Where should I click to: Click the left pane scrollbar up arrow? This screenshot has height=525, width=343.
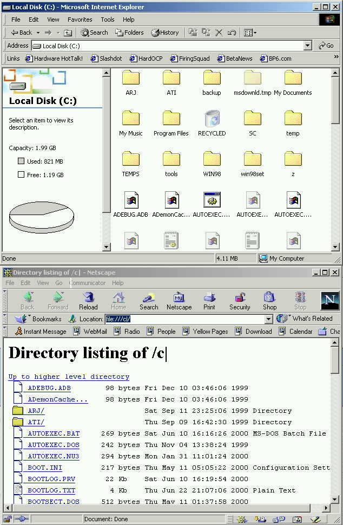(x=107, y=72)
